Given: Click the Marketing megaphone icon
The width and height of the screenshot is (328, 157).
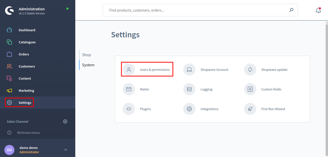Looking at the screenshot, I should click(x=9, y=90).
